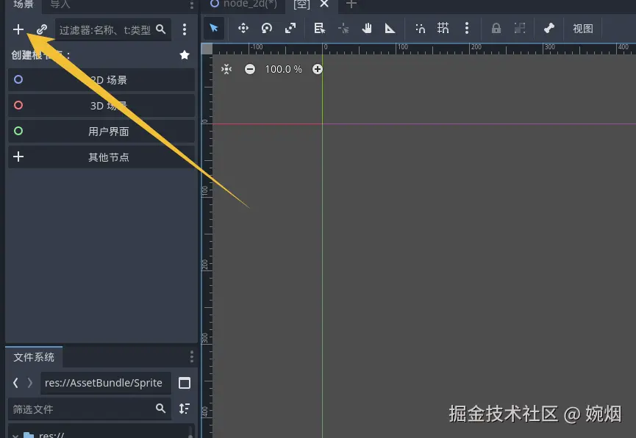Activate the Ruler measure tool
Screen dimensions: 636x438
click(390, 29)
